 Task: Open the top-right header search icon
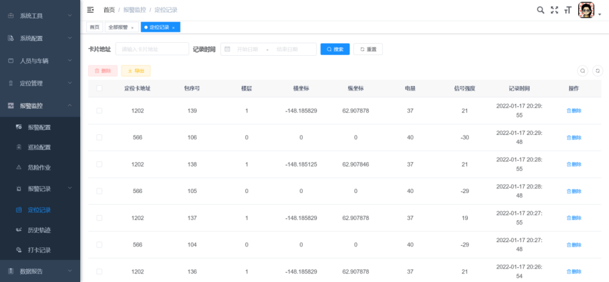coord(541,10)
